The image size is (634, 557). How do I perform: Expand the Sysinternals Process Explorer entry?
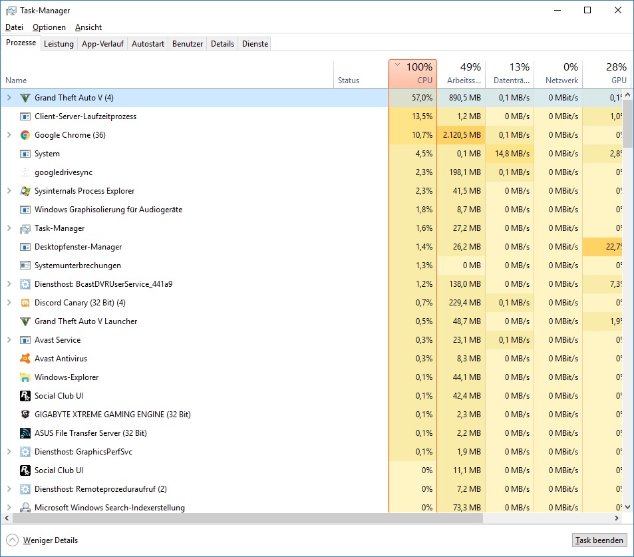[x=9, y=190]
